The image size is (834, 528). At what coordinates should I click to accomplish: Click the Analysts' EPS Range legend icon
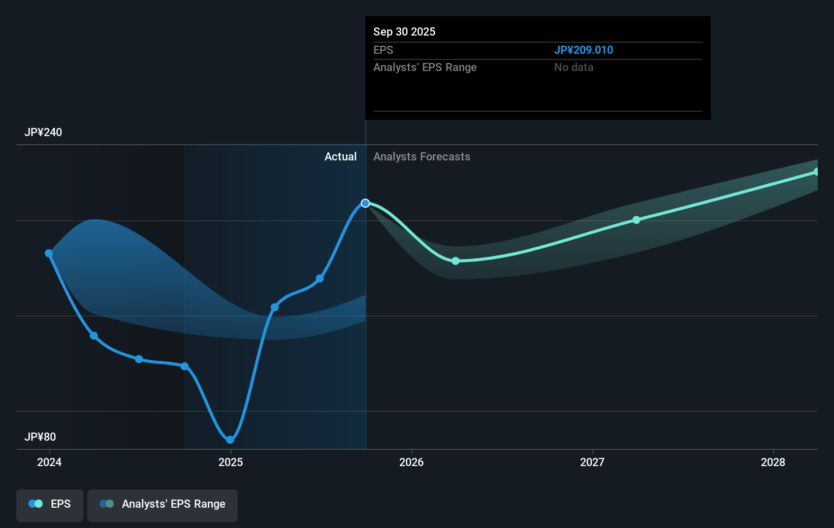[x=107, y=503]
